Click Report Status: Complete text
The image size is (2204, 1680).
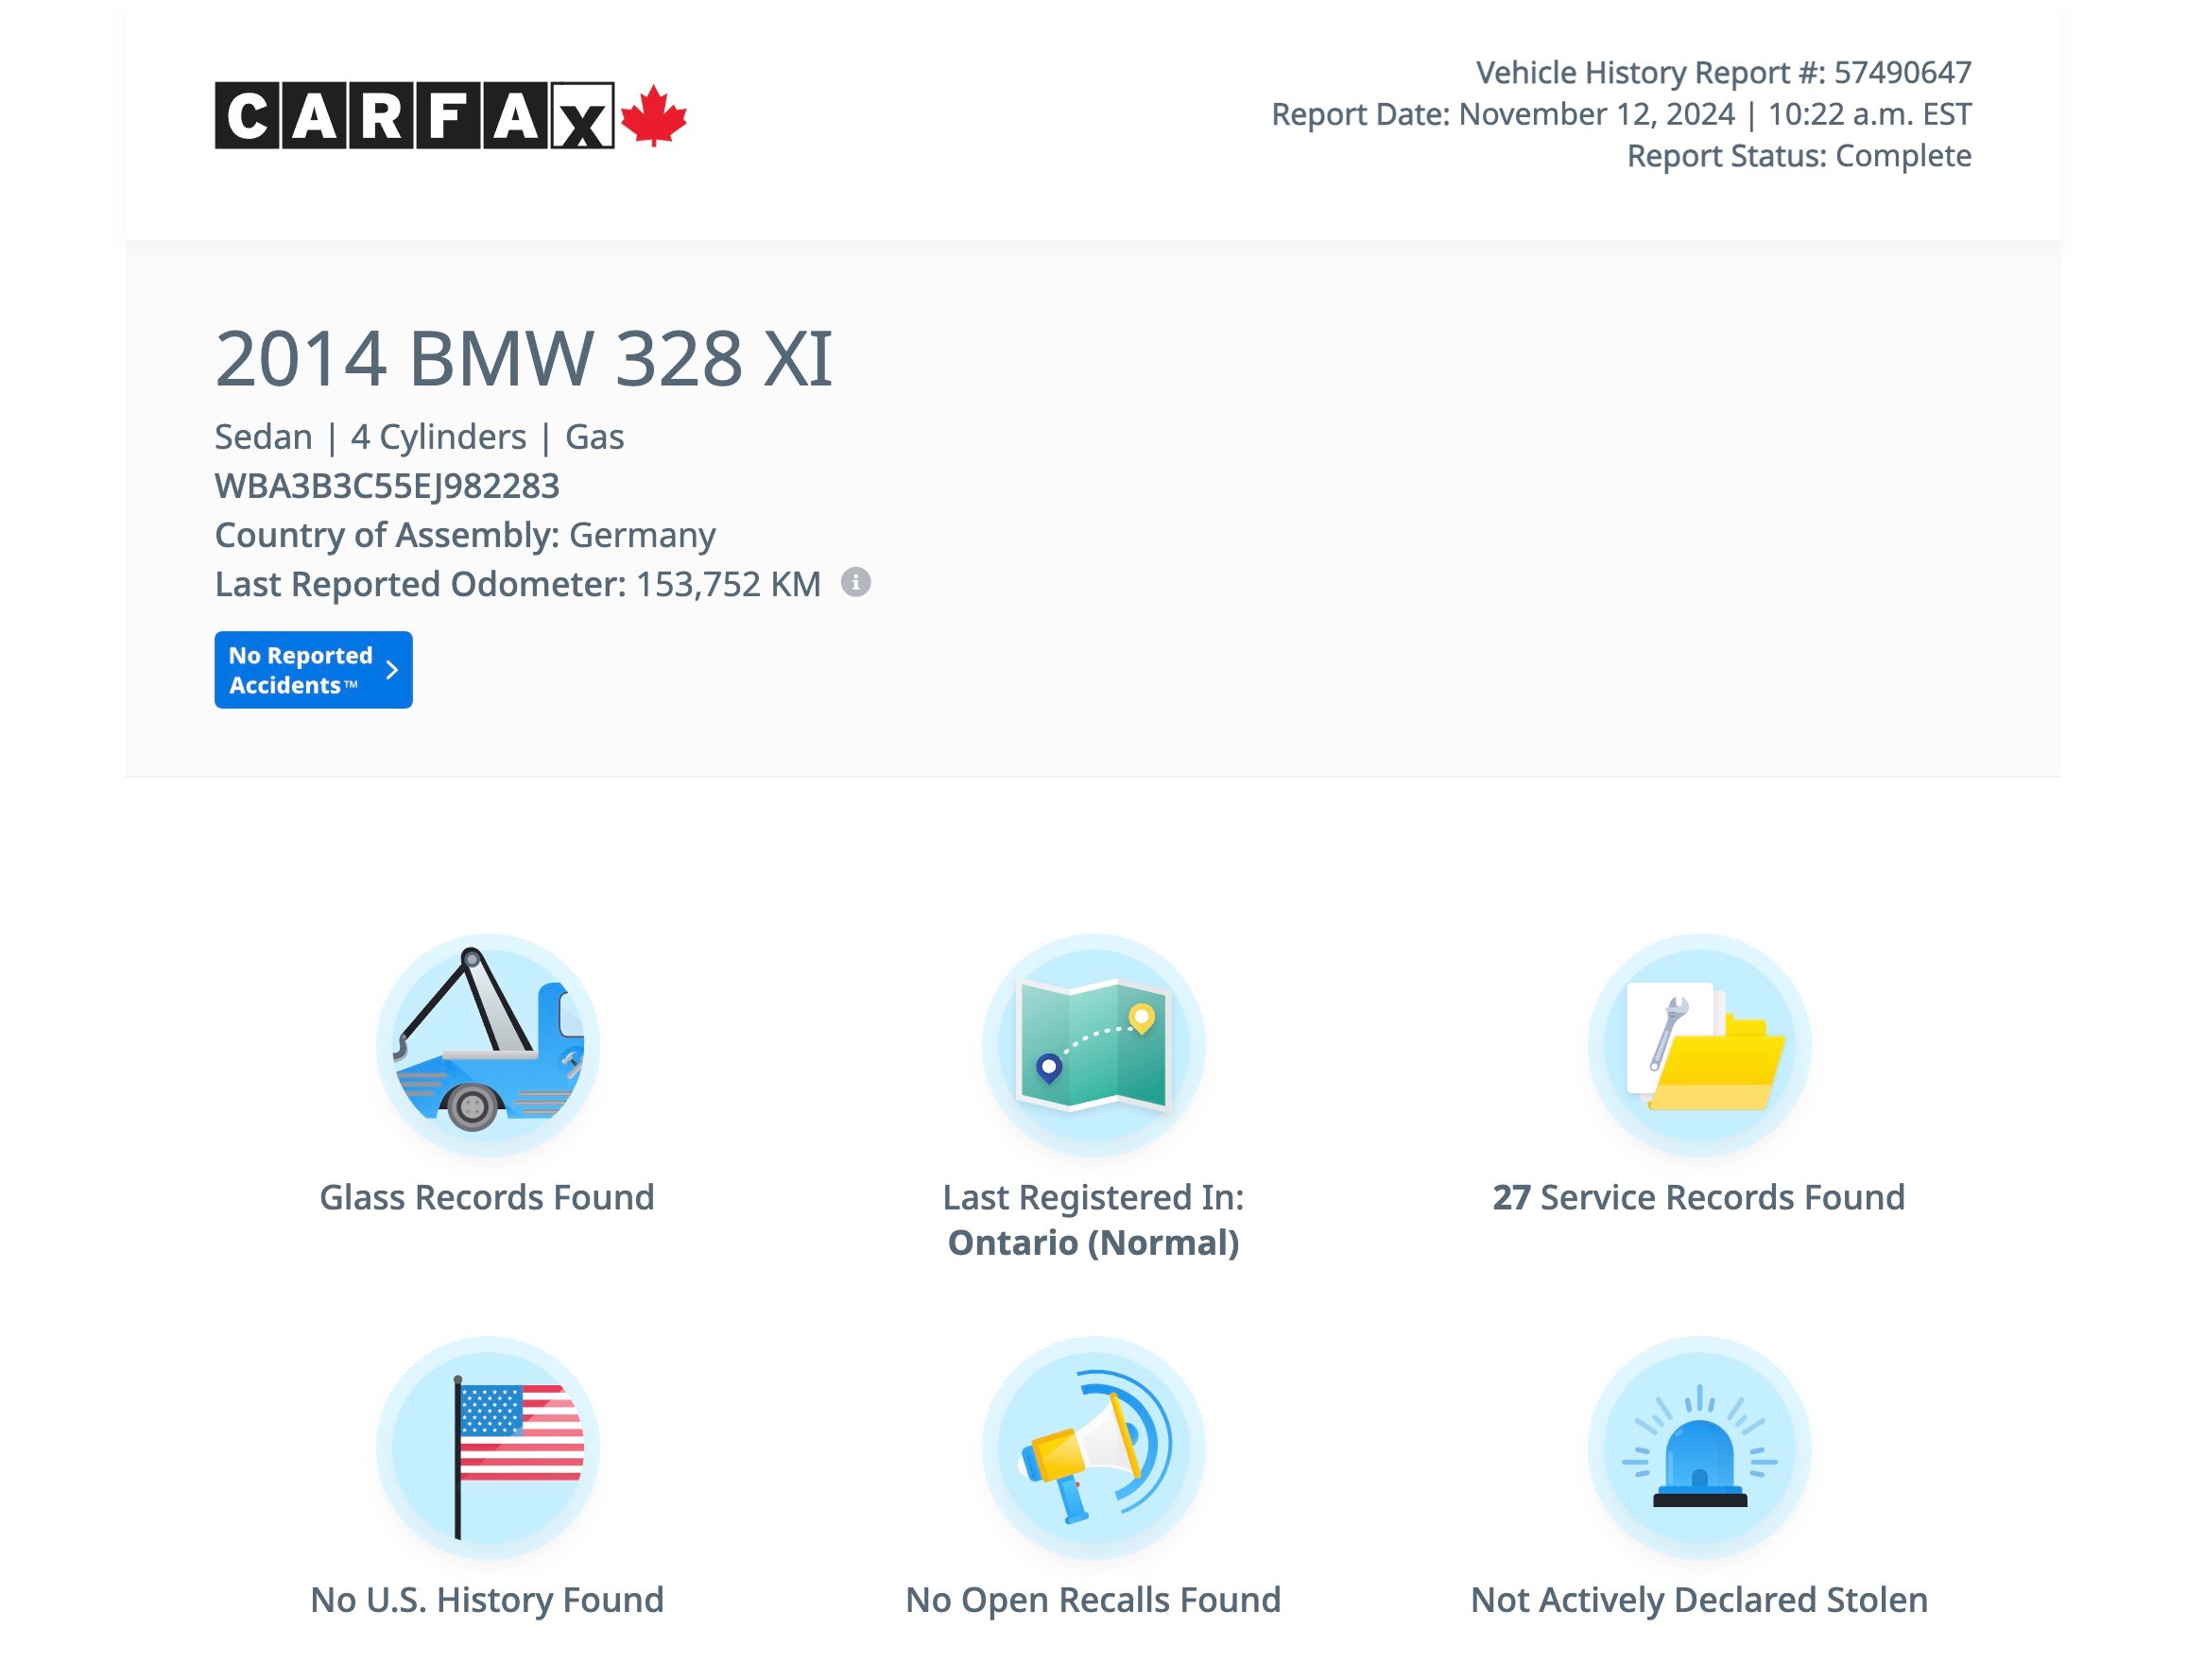[x=1799, y=156]
